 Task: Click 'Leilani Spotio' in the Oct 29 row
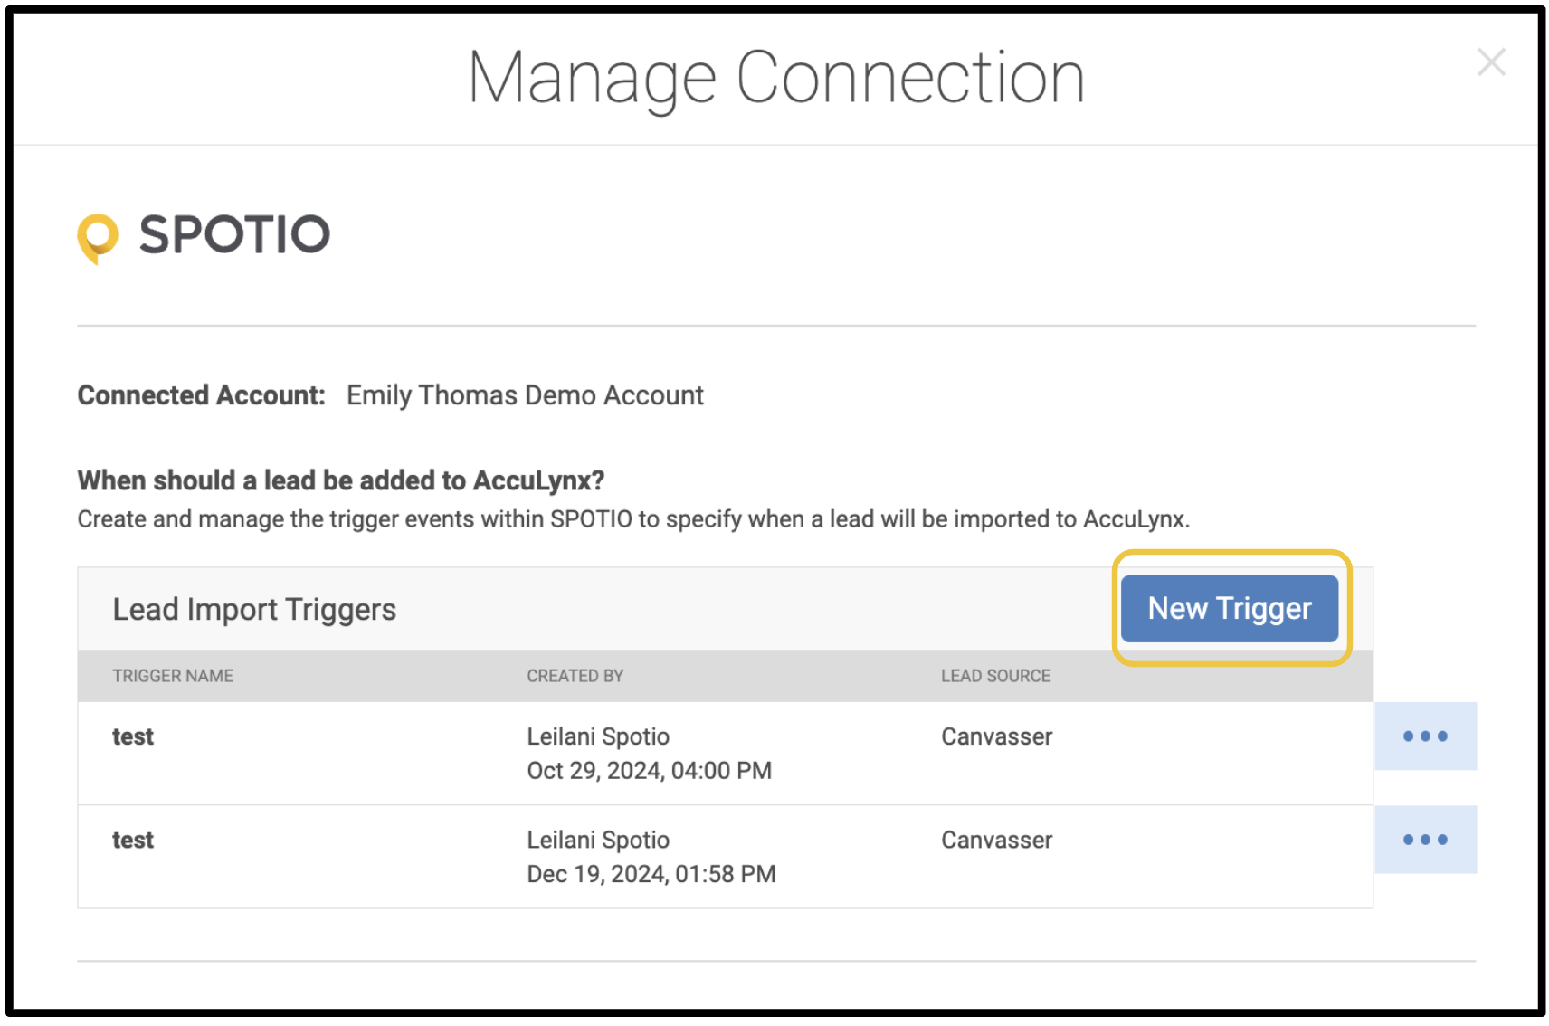(598, 736)
